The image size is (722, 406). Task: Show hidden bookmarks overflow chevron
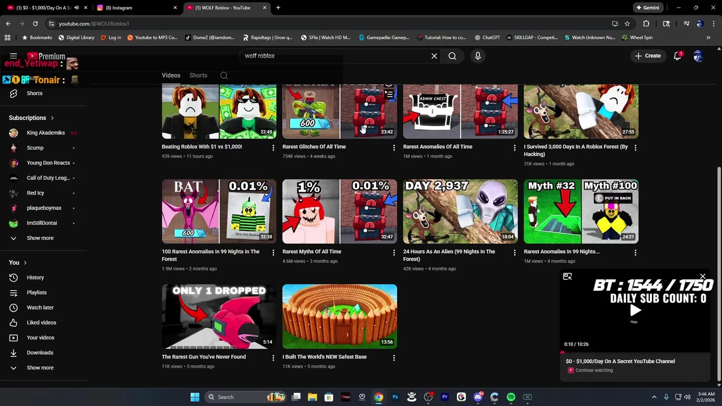click(708, 38)
